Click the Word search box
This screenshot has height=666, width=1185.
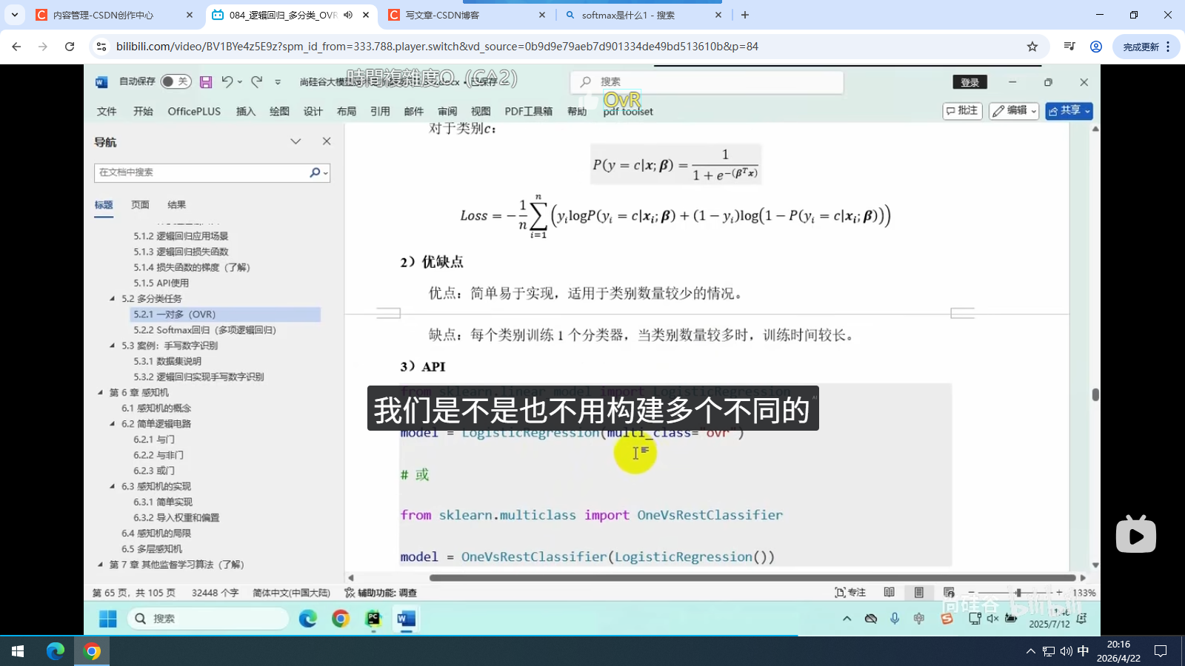click(x=707, y=82)
